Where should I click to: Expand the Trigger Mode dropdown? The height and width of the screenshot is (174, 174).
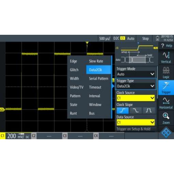coord(136,74)
